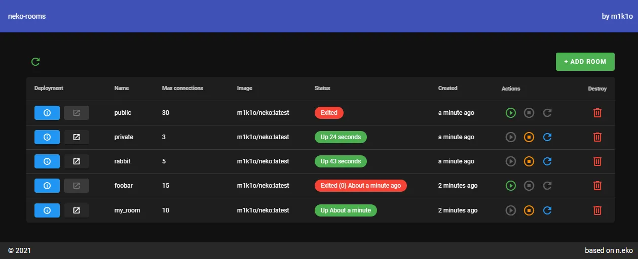Open the rabbit room link
This screenshot has width=638, height=259.
[x=77, y=161]
